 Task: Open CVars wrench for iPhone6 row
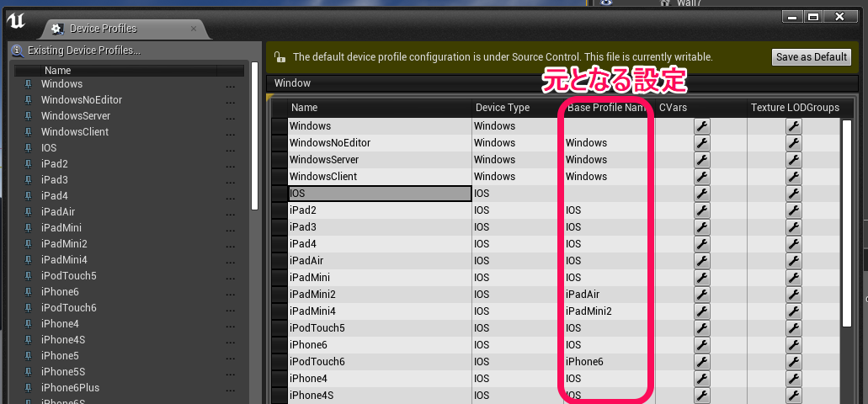pos(701,345)
